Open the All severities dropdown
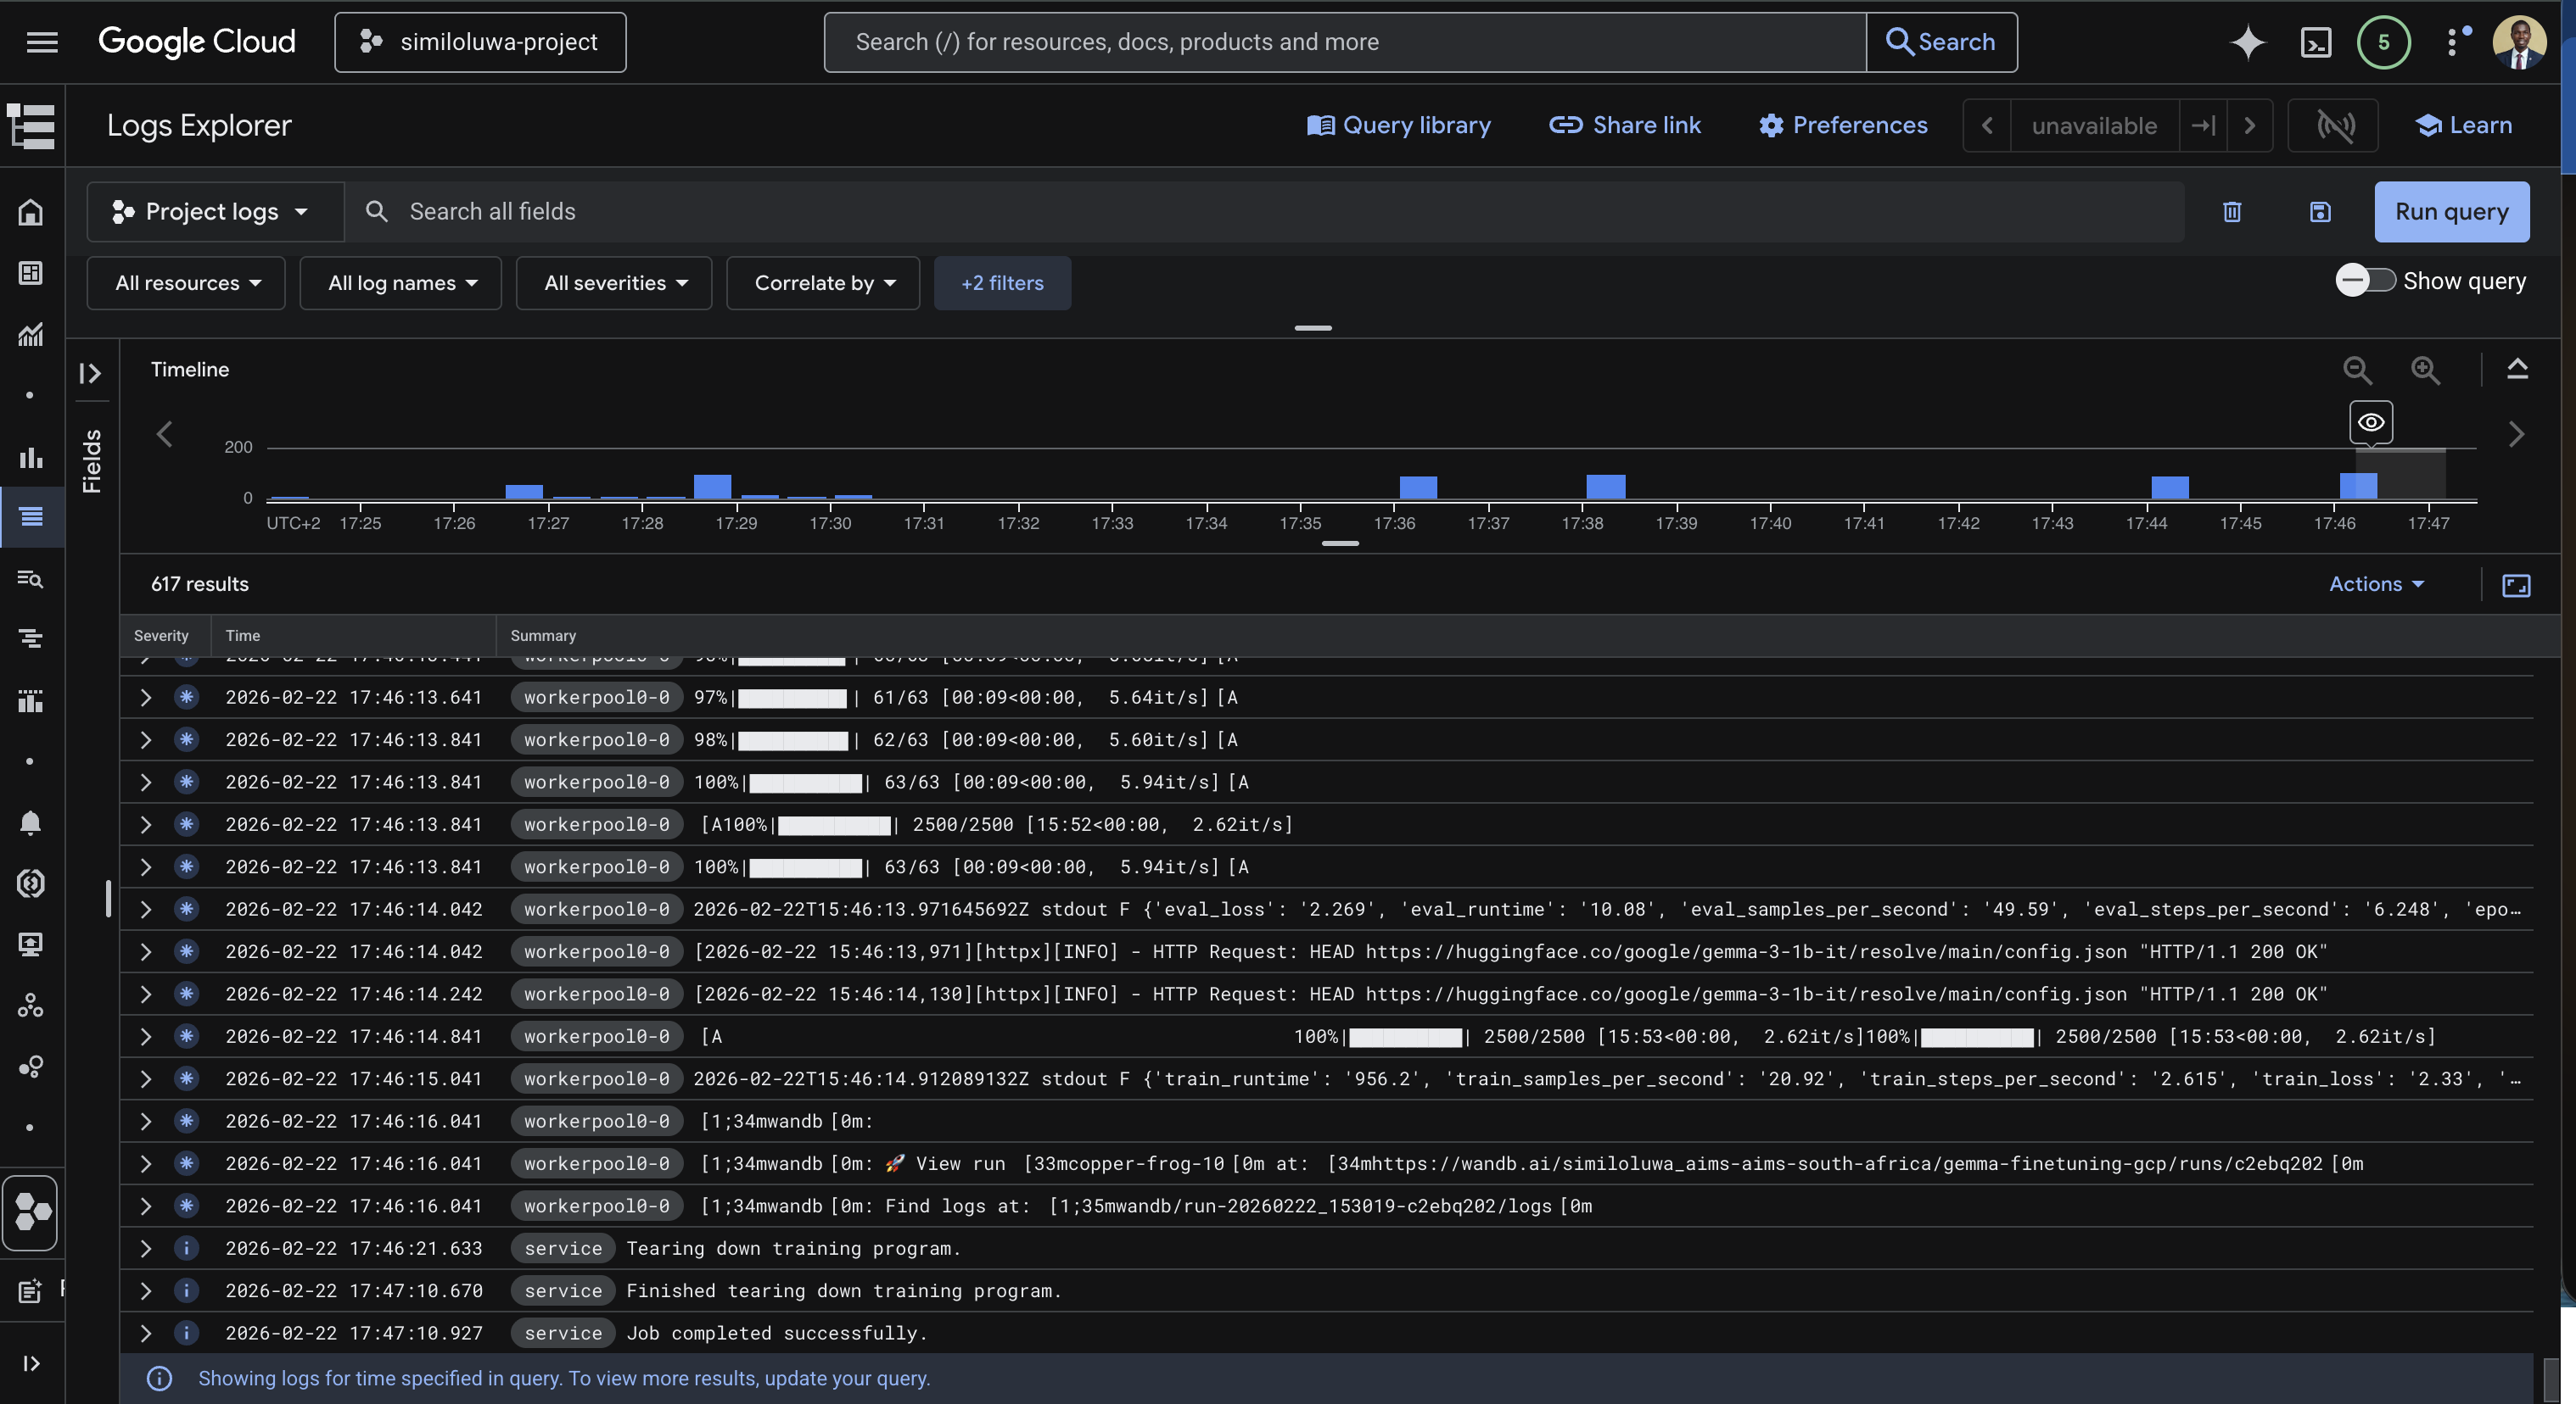This screenshot has width=2576, height=1404. click(x=613, y=283)
